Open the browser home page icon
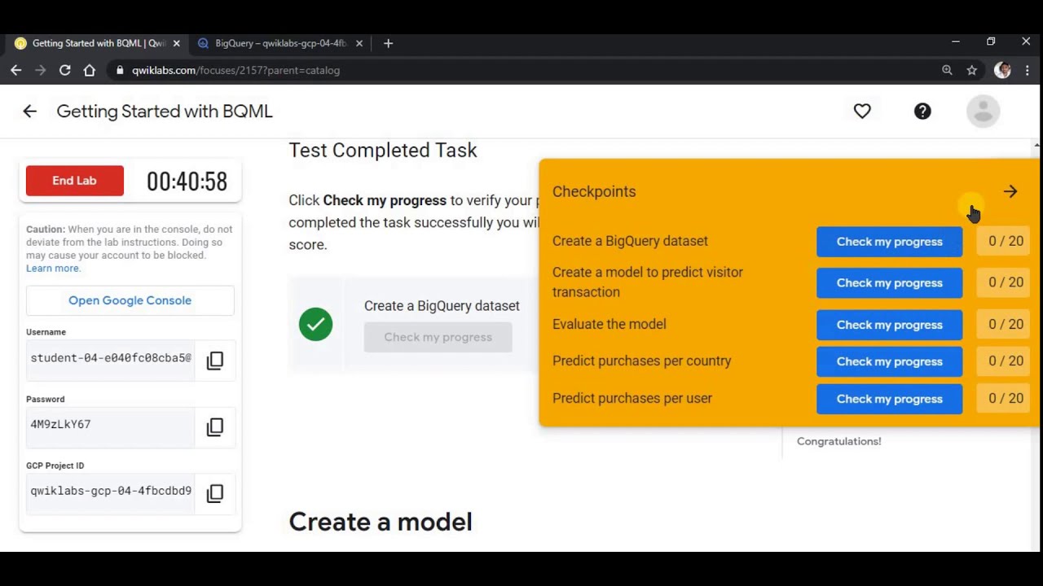Viewport: 1043px width, 586px height. click(x=89, y=71)
